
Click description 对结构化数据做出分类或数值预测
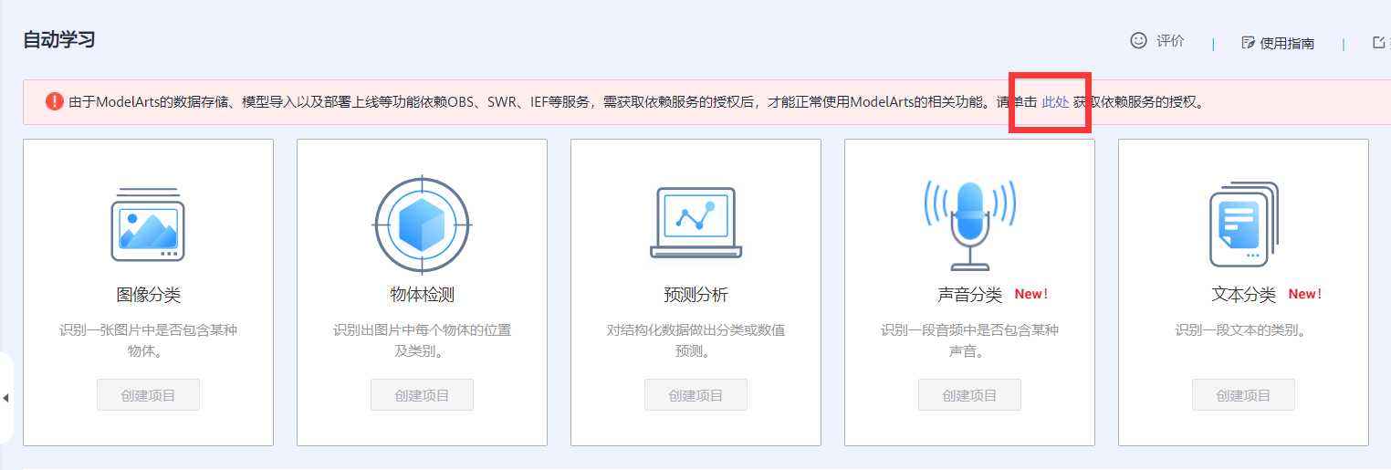[695, 340]
